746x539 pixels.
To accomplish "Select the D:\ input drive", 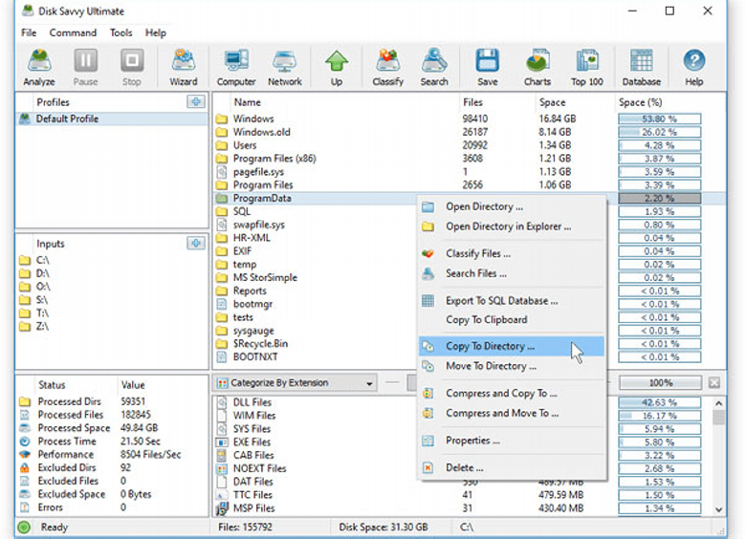I will tap(43, 273).
